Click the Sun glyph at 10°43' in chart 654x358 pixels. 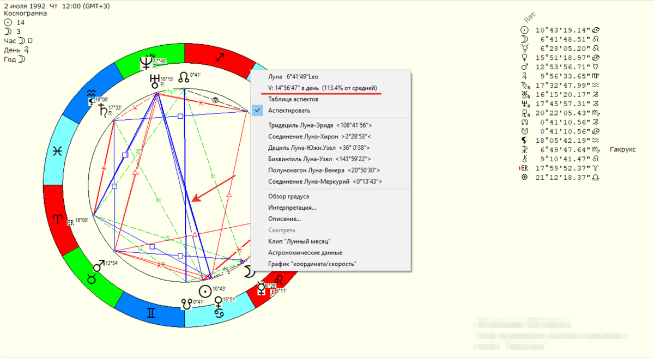(x=205, y=291)
